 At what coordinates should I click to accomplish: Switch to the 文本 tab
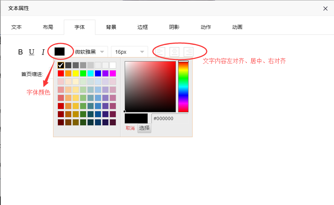[x=16, y=27]
